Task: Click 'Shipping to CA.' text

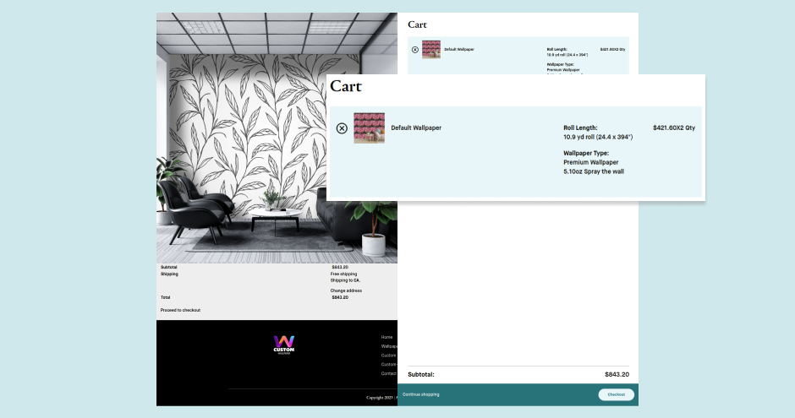Action: point(345,280)
